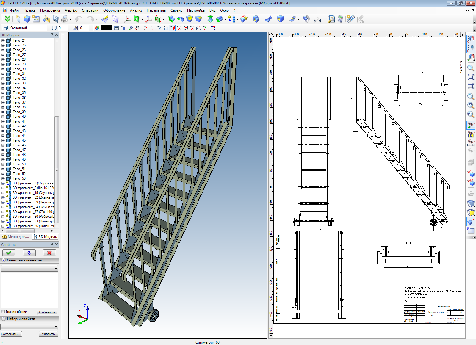Expand the 3D фрагмент_59 (Перила) node
The height and width of the screenshot is (345, 476).
3,202
